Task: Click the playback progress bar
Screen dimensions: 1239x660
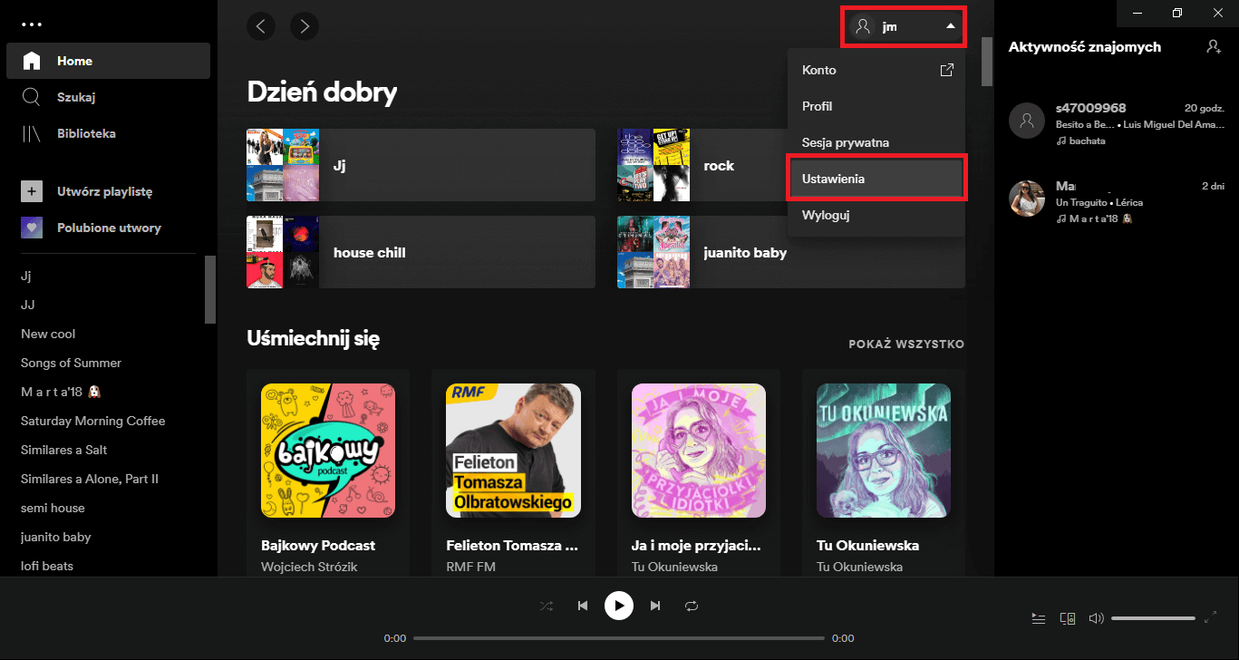Action: [619, 638]
